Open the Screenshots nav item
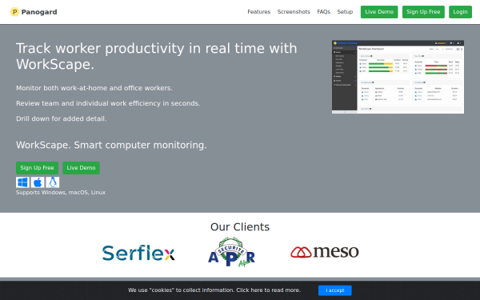Screen dimensions: 480x300 click(294, 12)
